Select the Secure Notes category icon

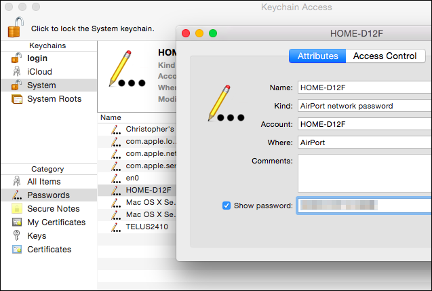(17, 209)
